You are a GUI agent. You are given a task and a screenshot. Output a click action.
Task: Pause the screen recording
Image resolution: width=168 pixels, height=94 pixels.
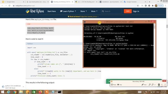point(114,85)
